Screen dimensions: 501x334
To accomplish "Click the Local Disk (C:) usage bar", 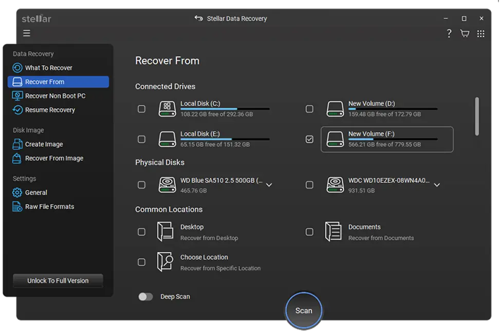I will pos(225,109).
